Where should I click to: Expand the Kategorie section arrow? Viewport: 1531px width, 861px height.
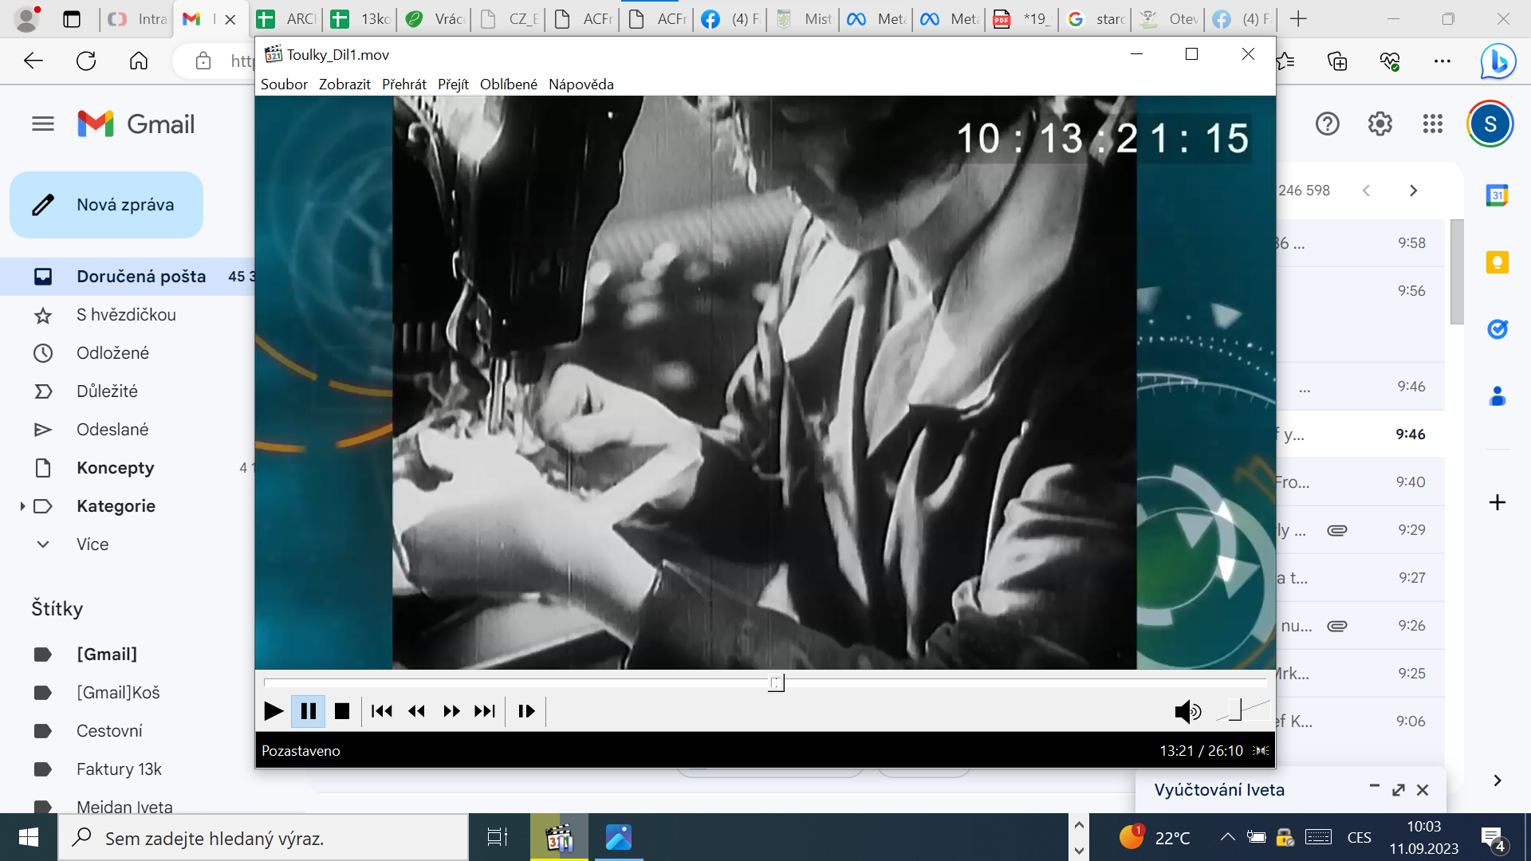point(22,506)
